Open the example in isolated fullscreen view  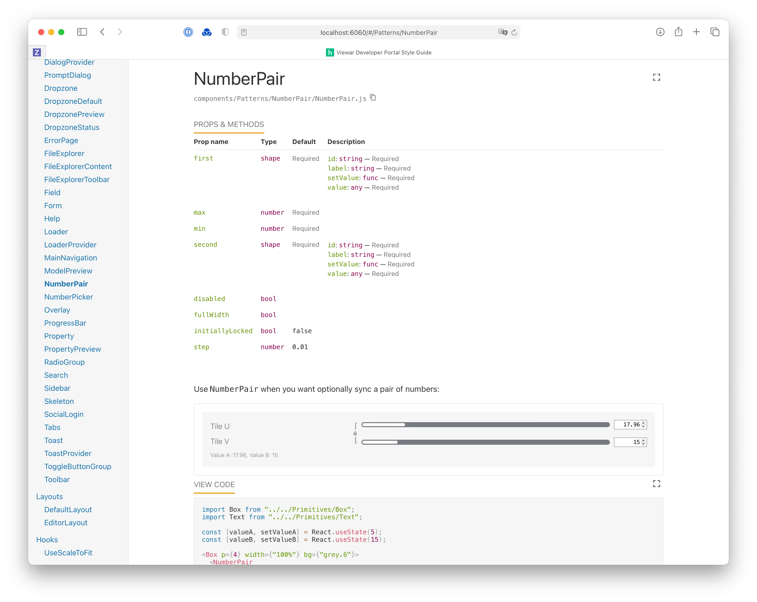click(656, 484)
